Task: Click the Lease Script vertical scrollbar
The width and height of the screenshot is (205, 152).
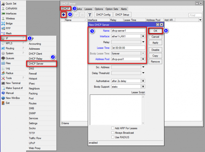Action: (x=143, y=110)
